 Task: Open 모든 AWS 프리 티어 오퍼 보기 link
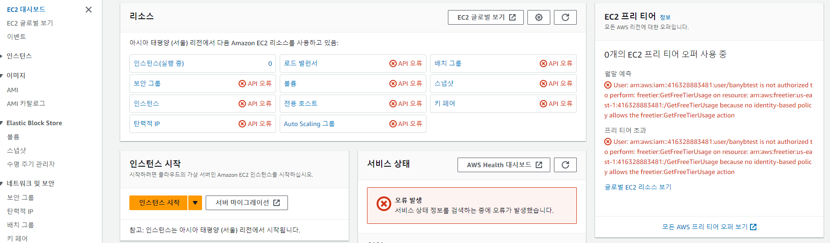[709, 227]
